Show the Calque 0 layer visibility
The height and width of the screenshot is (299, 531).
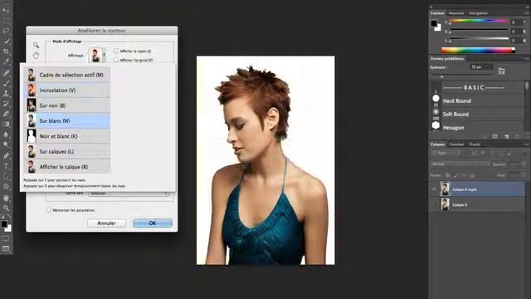click(x=434, y=204)
